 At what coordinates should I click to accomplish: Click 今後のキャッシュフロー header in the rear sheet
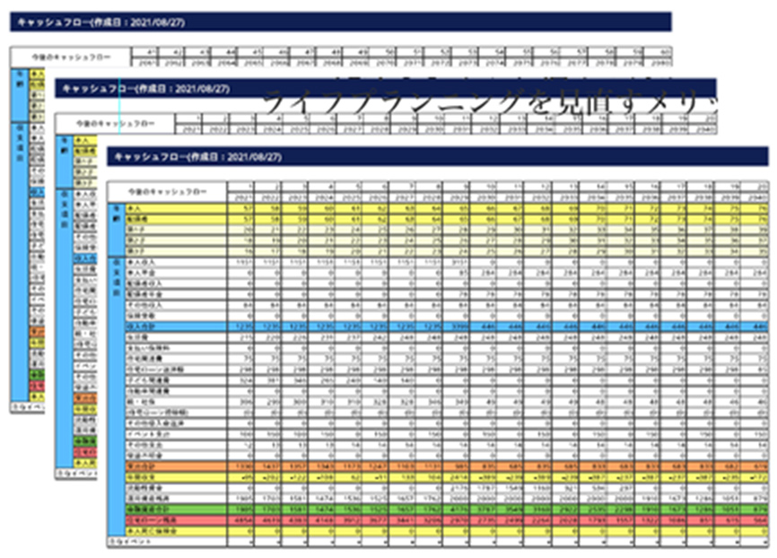(x=71, y=57)
